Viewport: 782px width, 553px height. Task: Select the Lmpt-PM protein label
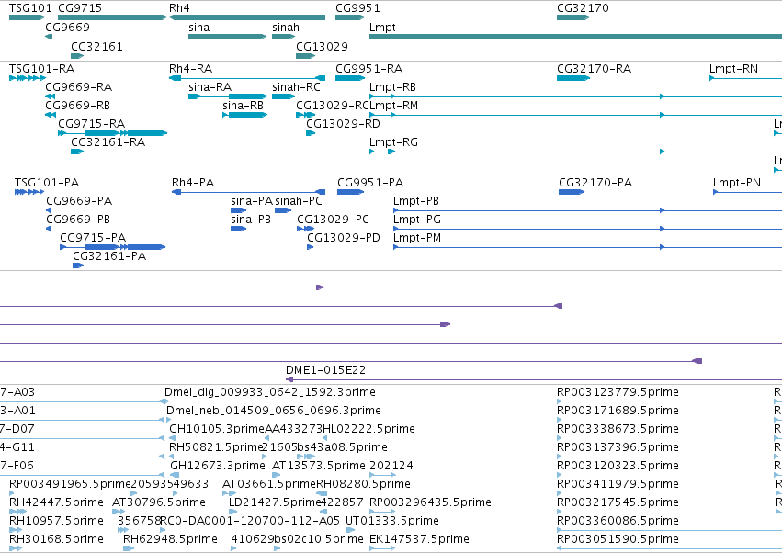tap(417, 238)
